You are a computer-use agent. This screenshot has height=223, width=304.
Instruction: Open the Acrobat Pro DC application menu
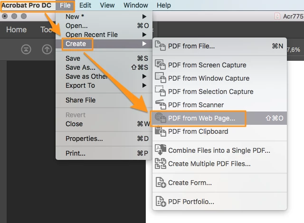[27, 5]
